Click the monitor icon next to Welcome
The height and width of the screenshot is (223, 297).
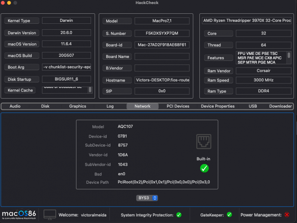click(x=49, y=214)
